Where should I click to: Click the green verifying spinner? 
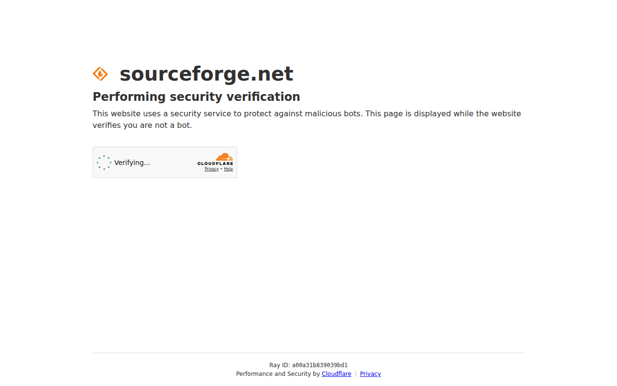tap(104, 163)
